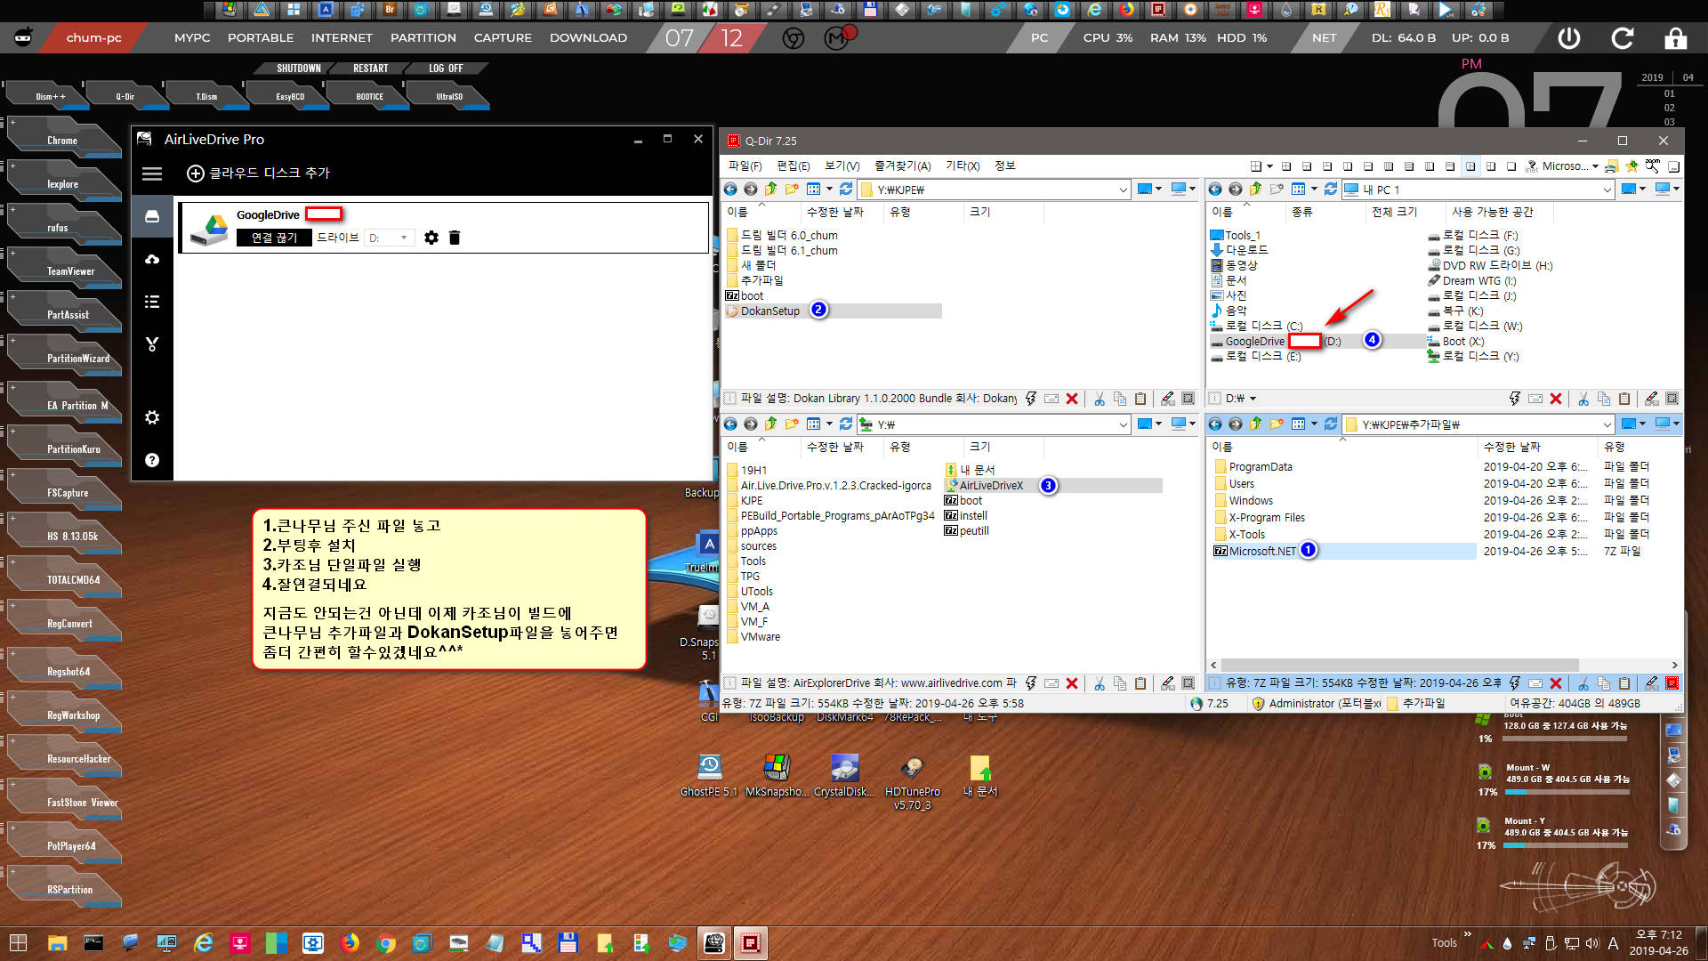Image resolution: width=1708 pixels, height=961 pixels.
Task: Open AirLiveDrive cloud upload sidebar icon
Action: tap(152, 259)
